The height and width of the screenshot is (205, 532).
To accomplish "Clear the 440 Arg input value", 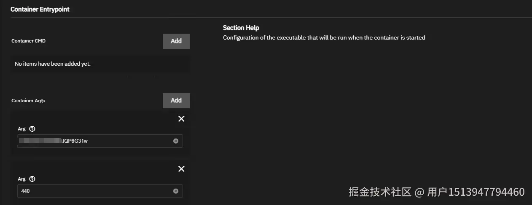I will pos(176,191).
